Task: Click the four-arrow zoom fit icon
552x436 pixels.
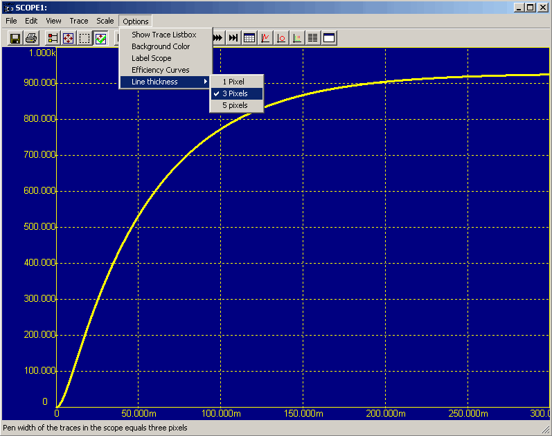Action: pos(69,38)
